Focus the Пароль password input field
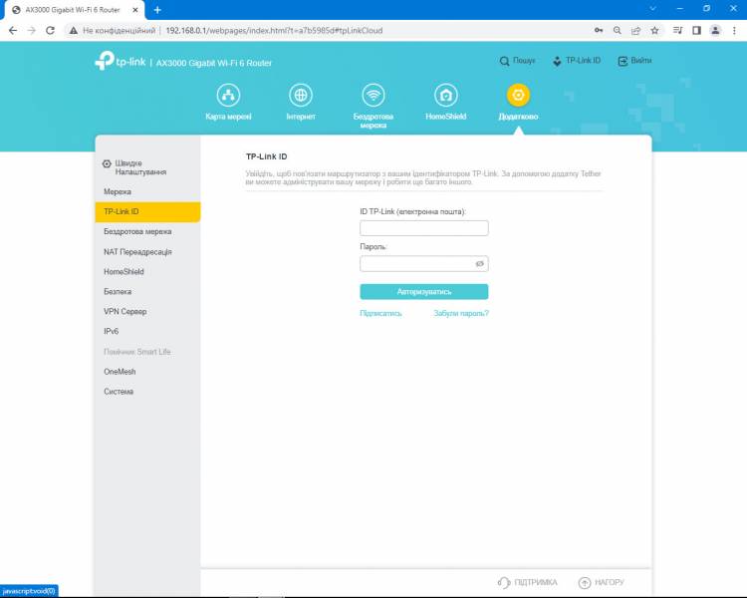 (x=424, y=264)
